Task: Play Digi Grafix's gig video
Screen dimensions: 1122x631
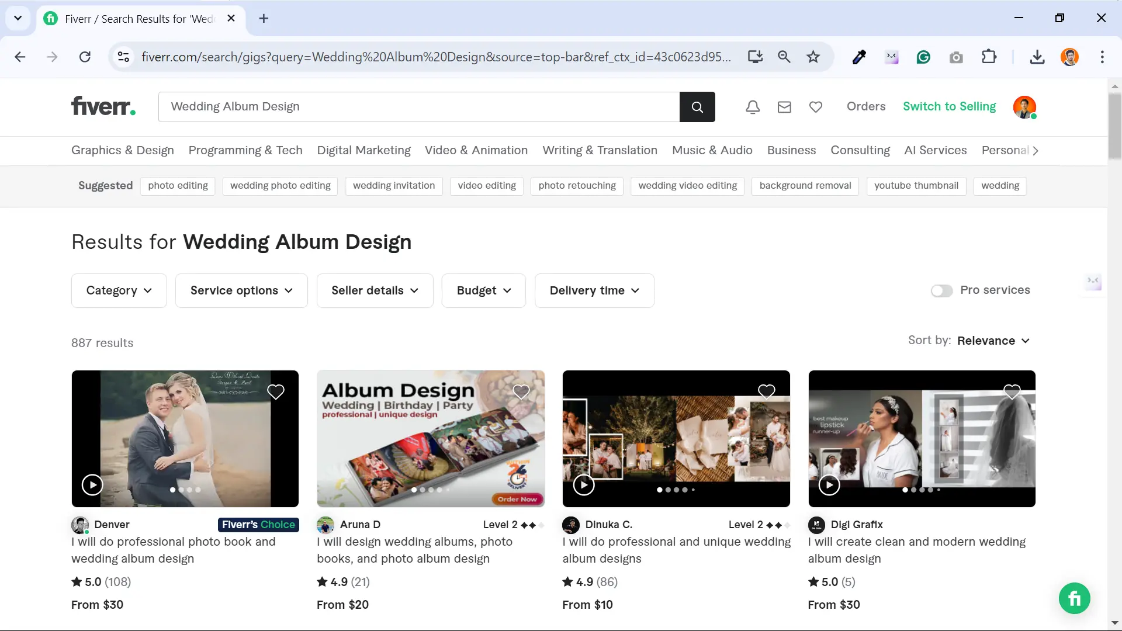Action: click(829, 485)
